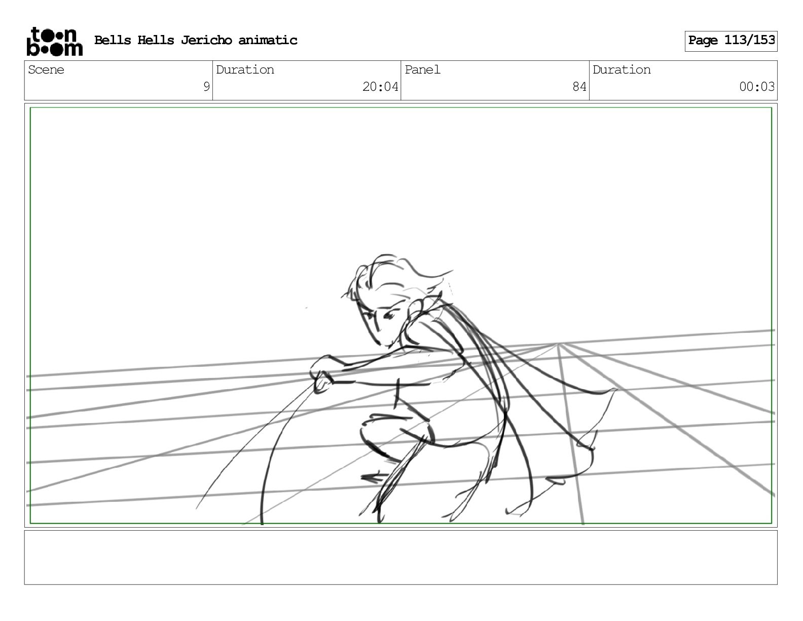Click the Panel label text
803x621 pixels.
click(422, 70)
